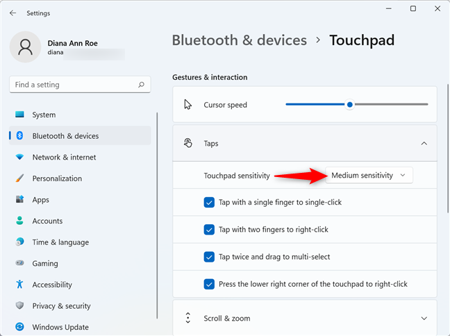The width and height of the screenshot is (450, 336).
Task: Click the Privacy & security shield icon
Action: [19, 305]
